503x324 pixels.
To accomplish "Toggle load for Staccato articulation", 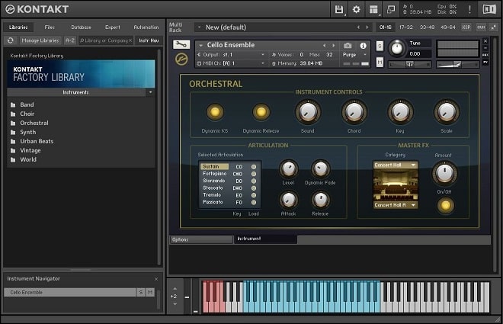I will [x=254, y=188].
